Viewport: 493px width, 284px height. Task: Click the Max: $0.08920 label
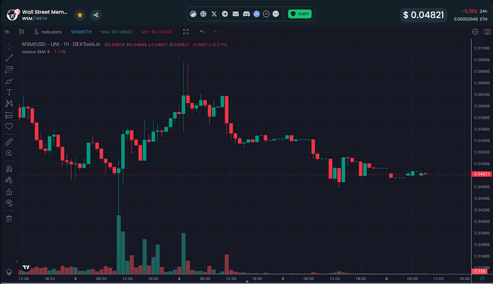coord(117,32)
